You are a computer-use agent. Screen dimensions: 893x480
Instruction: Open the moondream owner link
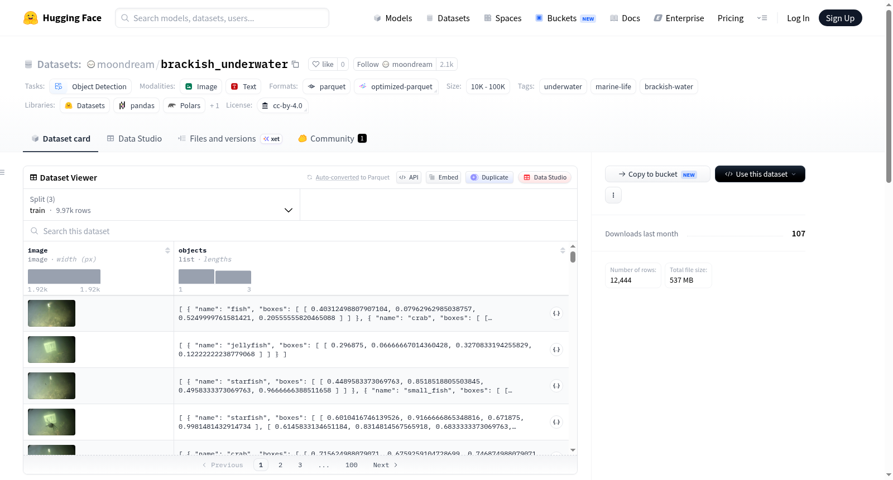click(x=126, y=64)
